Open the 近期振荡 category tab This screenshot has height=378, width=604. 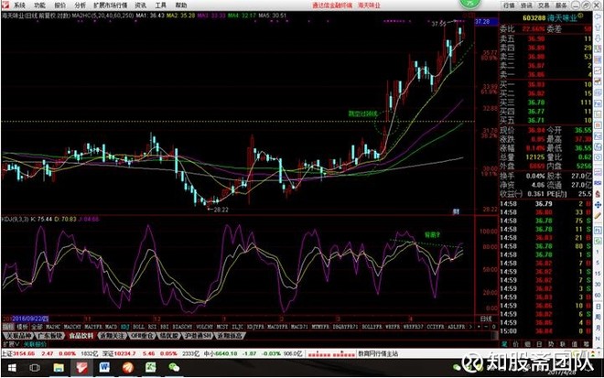(229, 336)
